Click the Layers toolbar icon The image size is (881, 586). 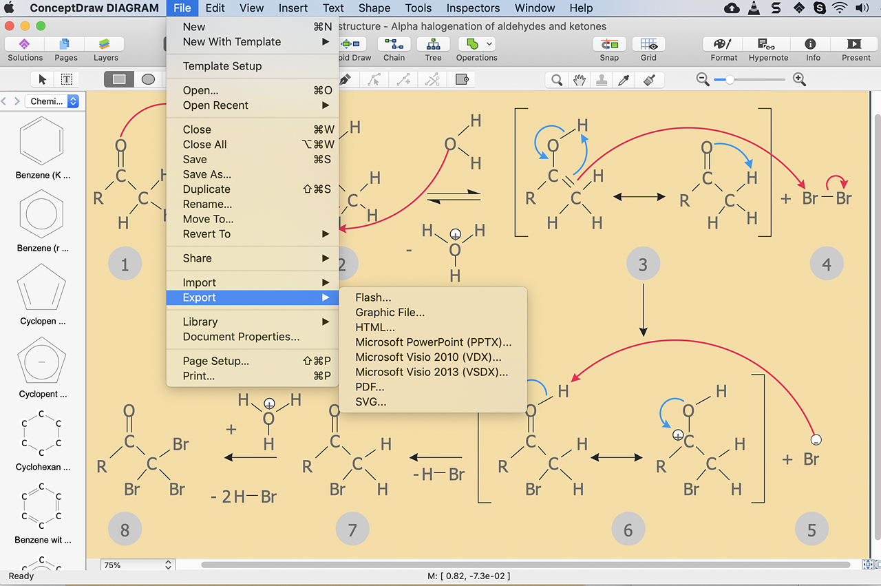[x=105, y=45]
